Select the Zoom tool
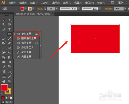The height and width of the screenshot is (104, 129). pyautogui.click(x=10, y=81)
